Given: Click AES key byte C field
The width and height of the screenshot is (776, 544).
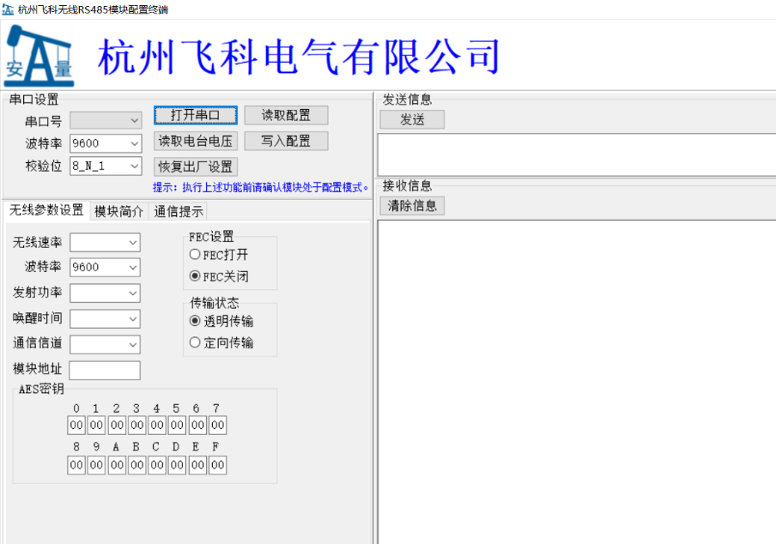Looking at the screenshot, I should (157, 465).
